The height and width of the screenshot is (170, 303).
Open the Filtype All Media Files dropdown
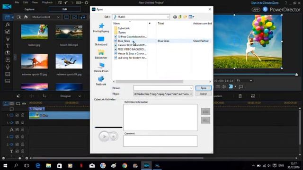(x=163, y=94)
